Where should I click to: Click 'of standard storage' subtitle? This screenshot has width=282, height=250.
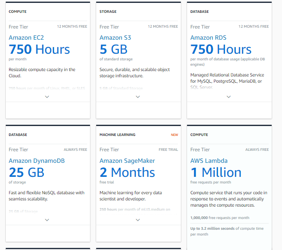pyautogui.click(x=116, y=59)
